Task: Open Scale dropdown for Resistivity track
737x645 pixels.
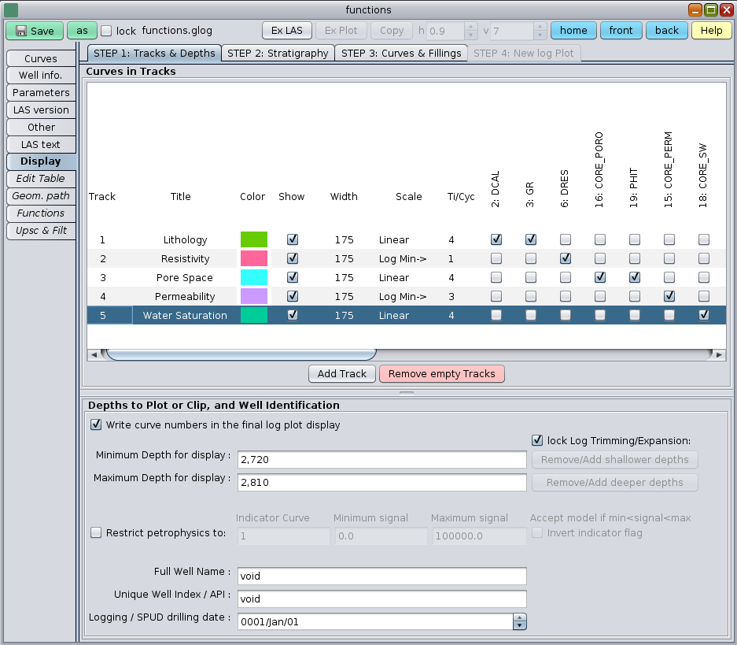Action: 403,258
